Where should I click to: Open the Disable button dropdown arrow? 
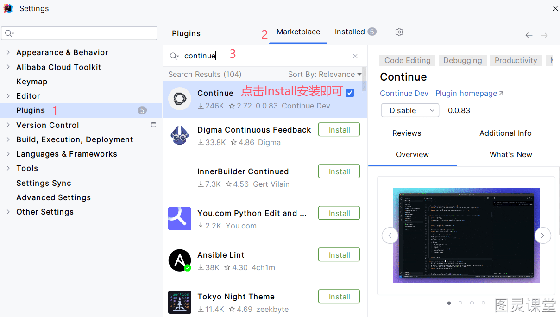(432, 110)
